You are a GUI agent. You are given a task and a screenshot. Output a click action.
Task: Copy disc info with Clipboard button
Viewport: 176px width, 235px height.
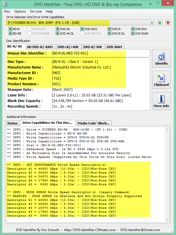pyautogui.click(x=161, y=80)
